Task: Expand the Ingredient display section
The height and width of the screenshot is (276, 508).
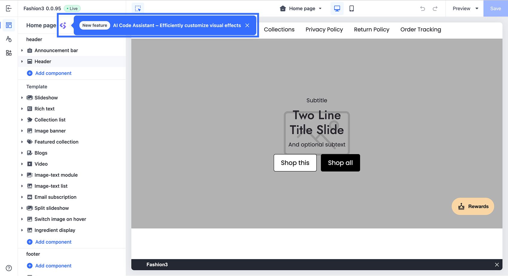Action: point(22,230)
